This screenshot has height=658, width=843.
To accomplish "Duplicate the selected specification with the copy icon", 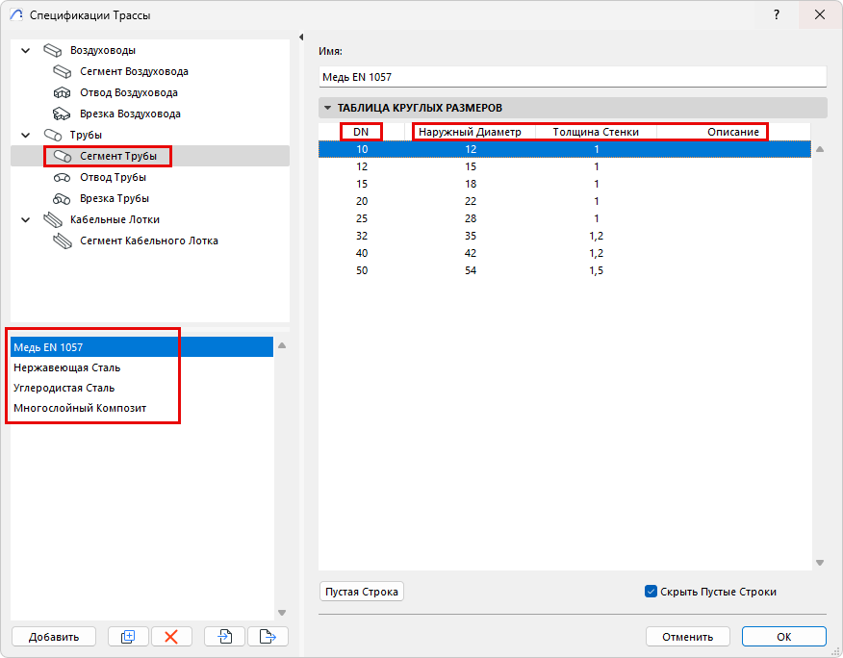I will point(128,637).
